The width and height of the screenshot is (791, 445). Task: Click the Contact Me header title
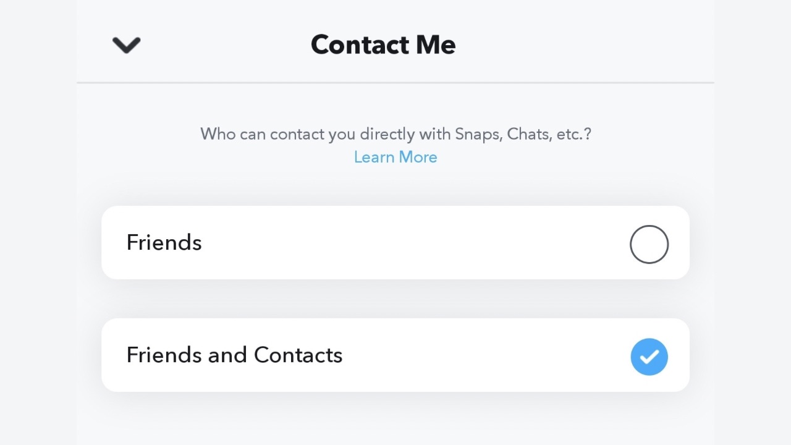[383, 44]
